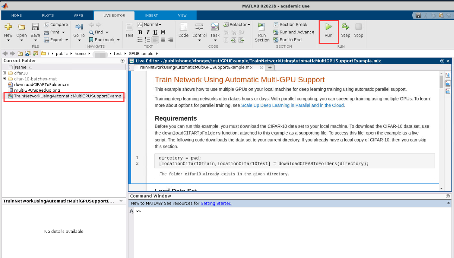Open the Bookmark dropdown arrow
Screen dimensions: 454x258
point(118,40)
